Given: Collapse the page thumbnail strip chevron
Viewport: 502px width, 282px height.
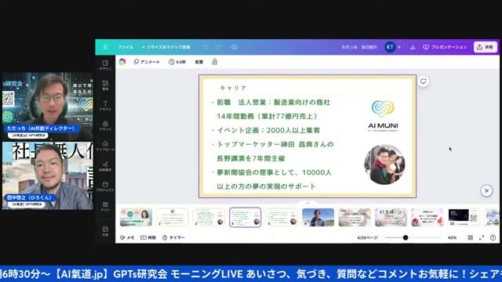Looking at the screenshot, I should coord(307,203).
